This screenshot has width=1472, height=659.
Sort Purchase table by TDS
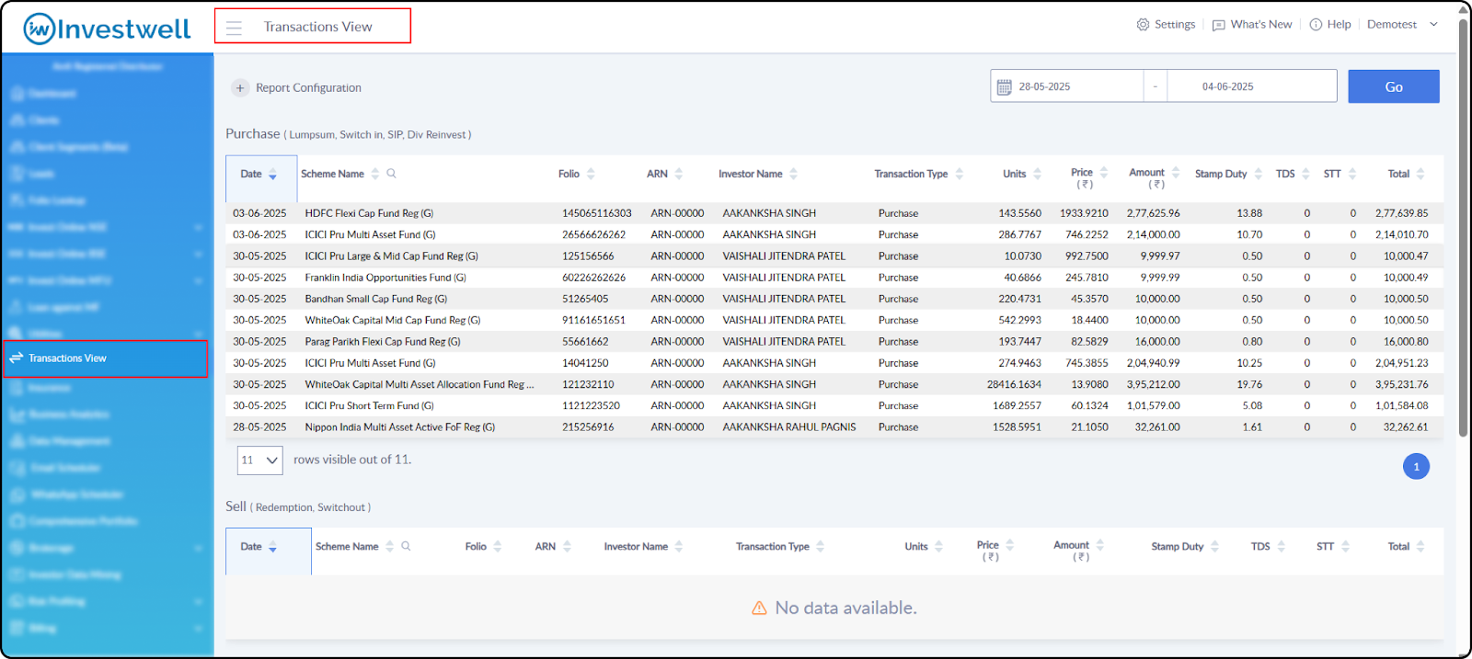pyautogui.click(x=1305, y=174)
